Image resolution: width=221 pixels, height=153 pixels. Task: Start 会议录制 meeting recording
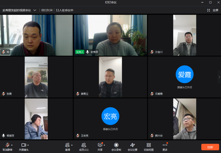point(116,145)
